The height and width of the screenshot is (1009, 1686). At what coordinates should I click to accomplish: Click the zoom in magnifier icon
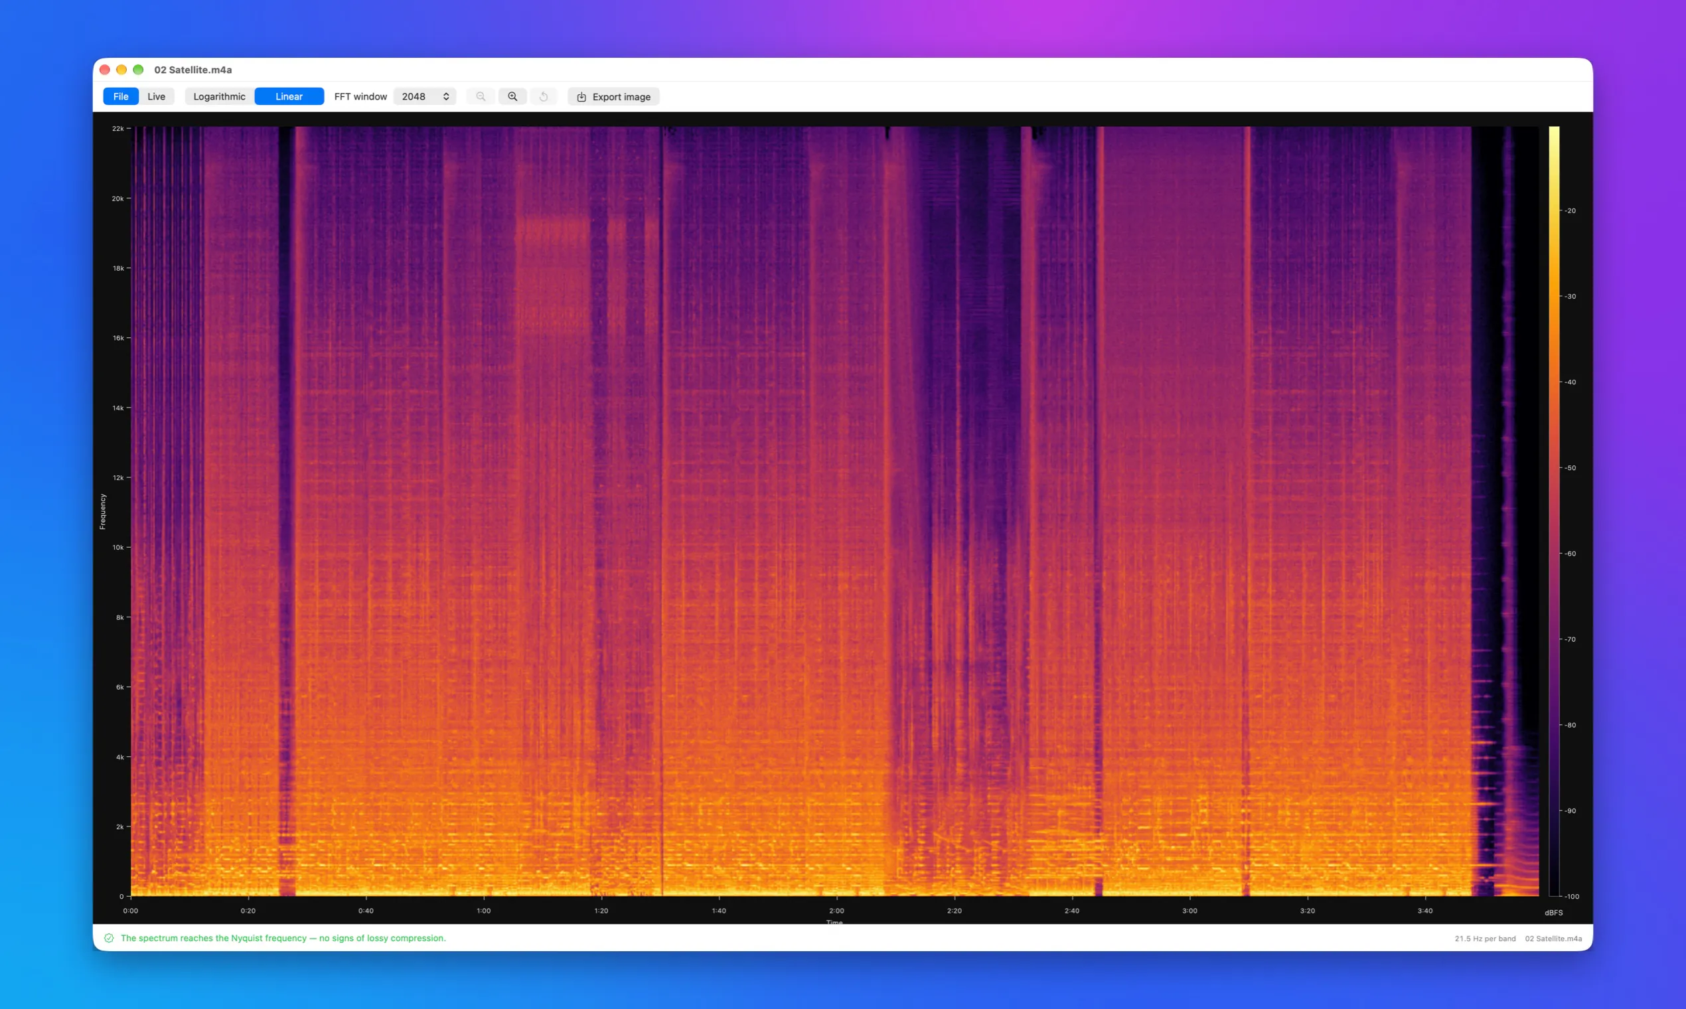512,96
